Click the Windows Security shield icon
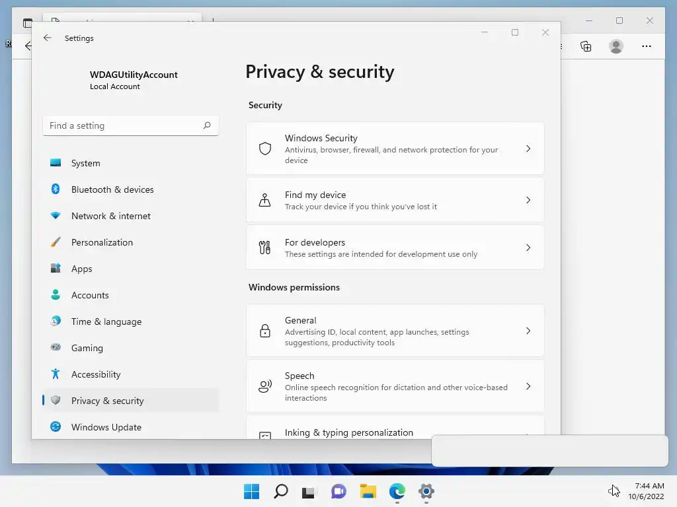The width and height of the screenshot is (677, 507). (x=265, y=149)
